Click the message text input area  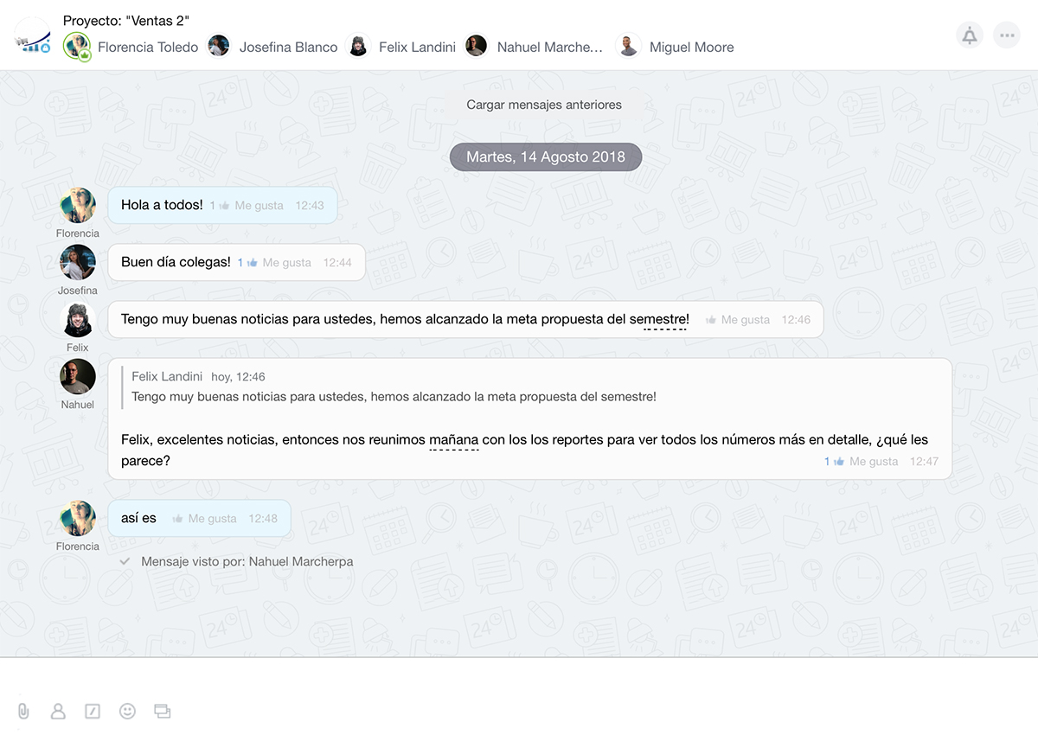pos(519,679)
